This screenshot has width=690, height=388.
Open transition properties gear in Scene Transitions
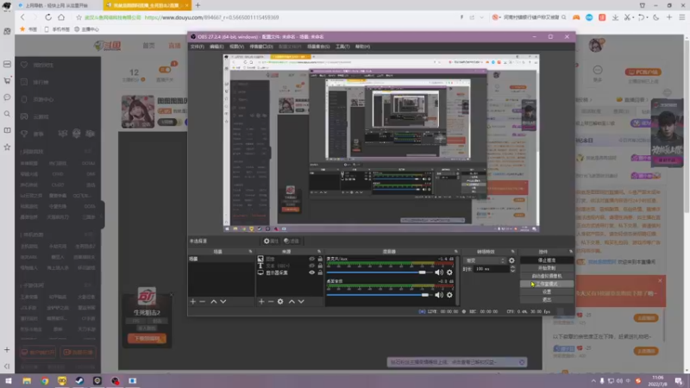[511, 260]
